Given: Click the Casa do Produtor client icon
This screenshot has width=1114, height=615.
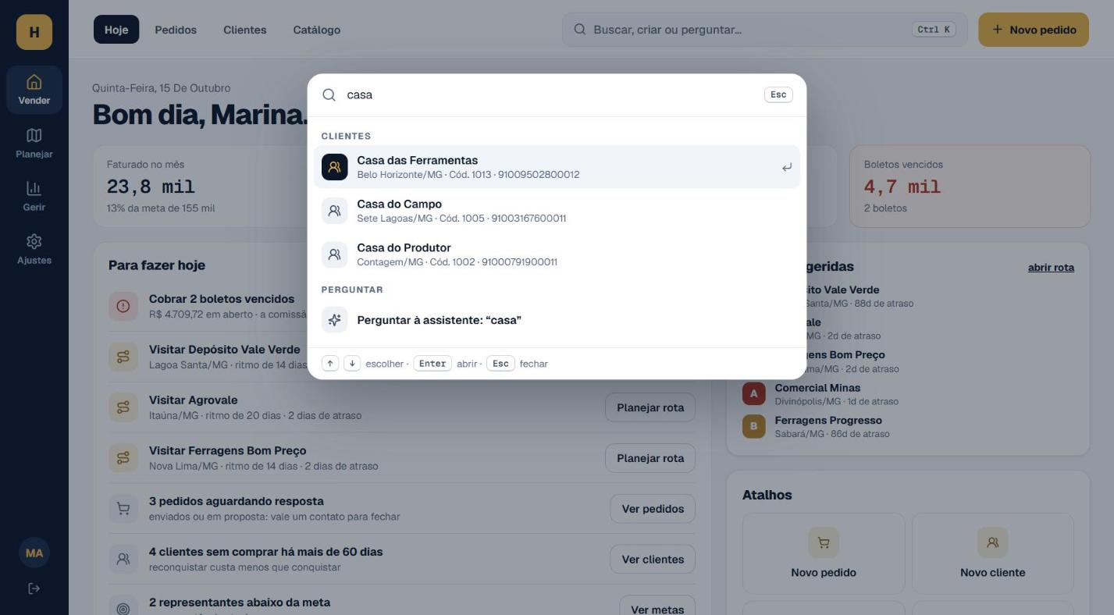Looking at the screenshot, I should [x=335, y=254].
